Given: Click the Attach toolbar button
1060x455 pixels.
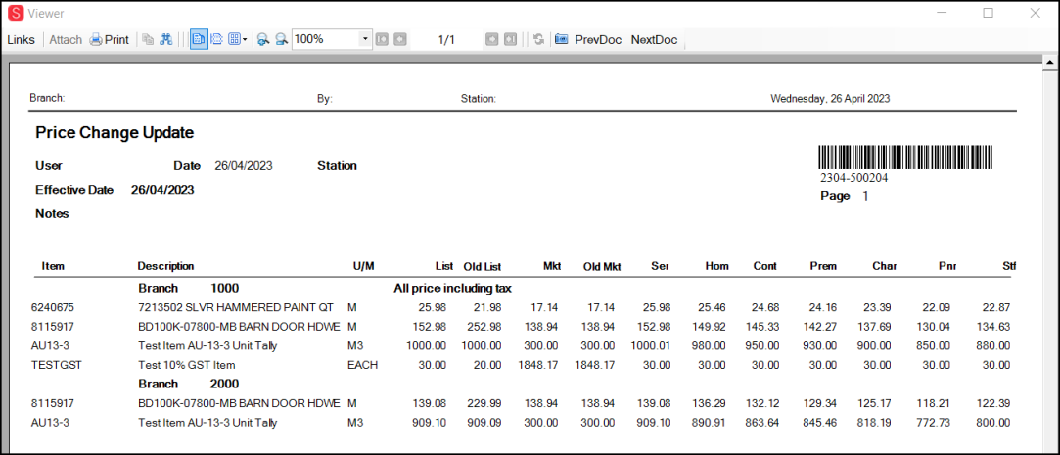Looking at the screenshot, I should point(66,40).
